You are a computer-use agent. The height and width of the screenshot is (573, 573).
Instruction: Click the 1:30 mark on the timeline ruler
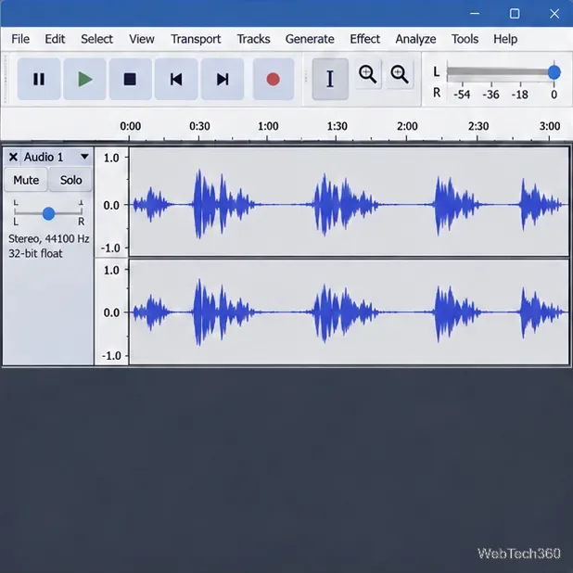[x=337, y=126]
